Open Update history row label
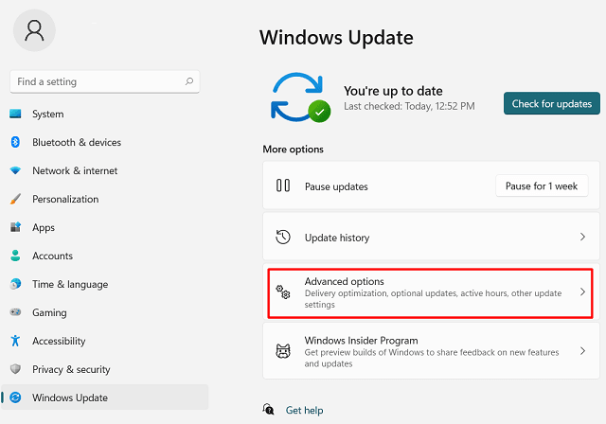This screenshot has width=606, height=424. point(337,238)
